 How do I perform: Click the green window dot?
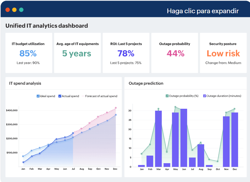(21, 10)
